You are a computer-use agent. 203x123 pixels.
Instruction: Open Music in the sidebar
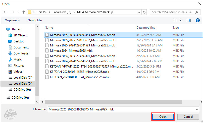pyautogui.click(x=18, y=59)
